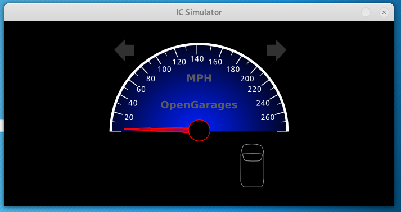Click the right turn signal arrow
Image resolution: width=401 pixels, height=212 pixels.
tap(277, 50)
